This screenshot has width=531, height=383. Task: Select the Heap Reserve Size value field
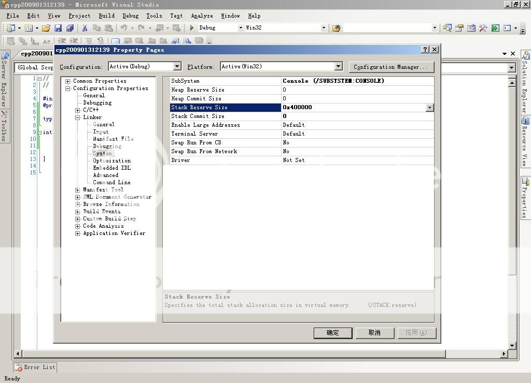[357, 90]
